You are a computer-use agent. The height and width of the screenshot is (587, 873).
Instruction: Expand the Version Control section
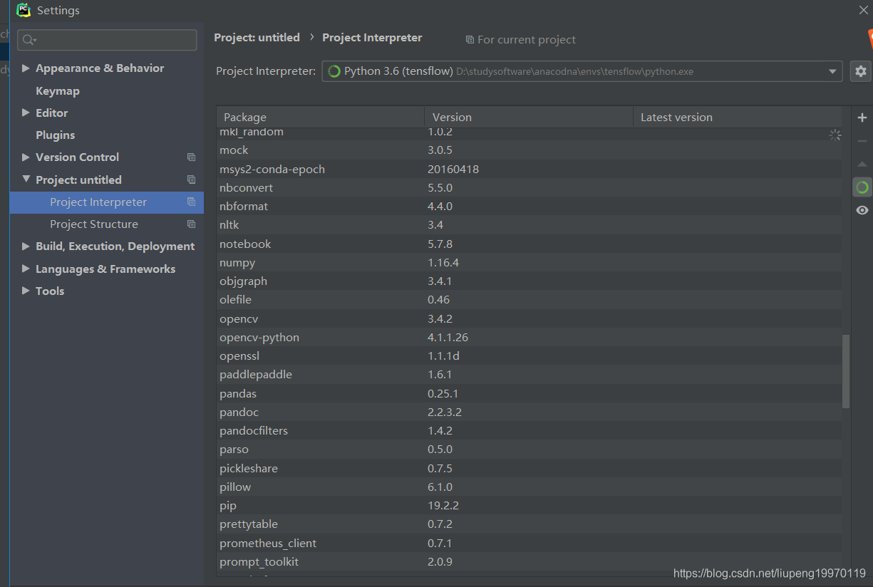26,157
